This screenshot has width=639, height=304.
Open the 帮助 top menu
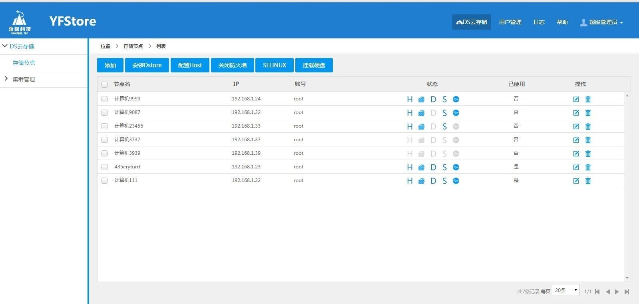(x=562, y=22)
